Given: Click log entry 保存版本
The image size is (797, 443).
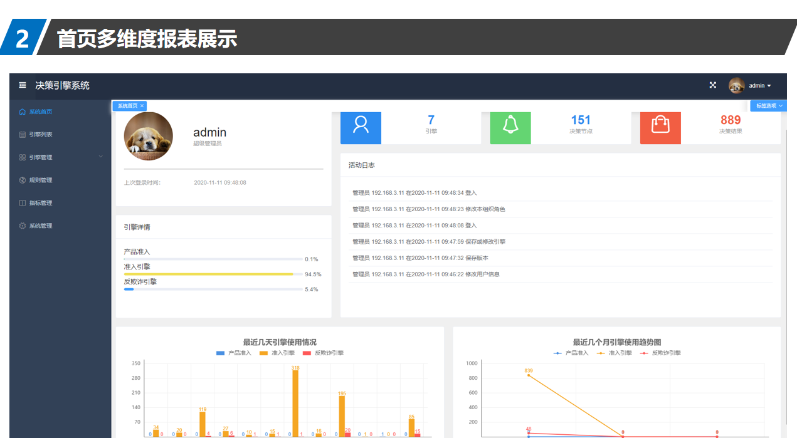Looking at the screenshot, I should [x=561, y=258].
